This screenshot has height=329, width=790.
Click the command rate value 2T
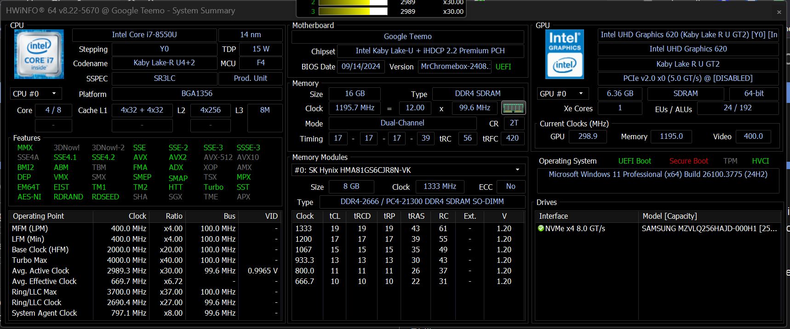coord(514,123)
